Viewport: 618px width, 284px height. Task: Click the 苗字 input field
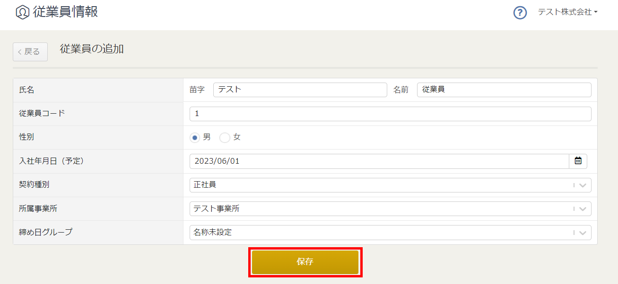click(x=300, y=90)
